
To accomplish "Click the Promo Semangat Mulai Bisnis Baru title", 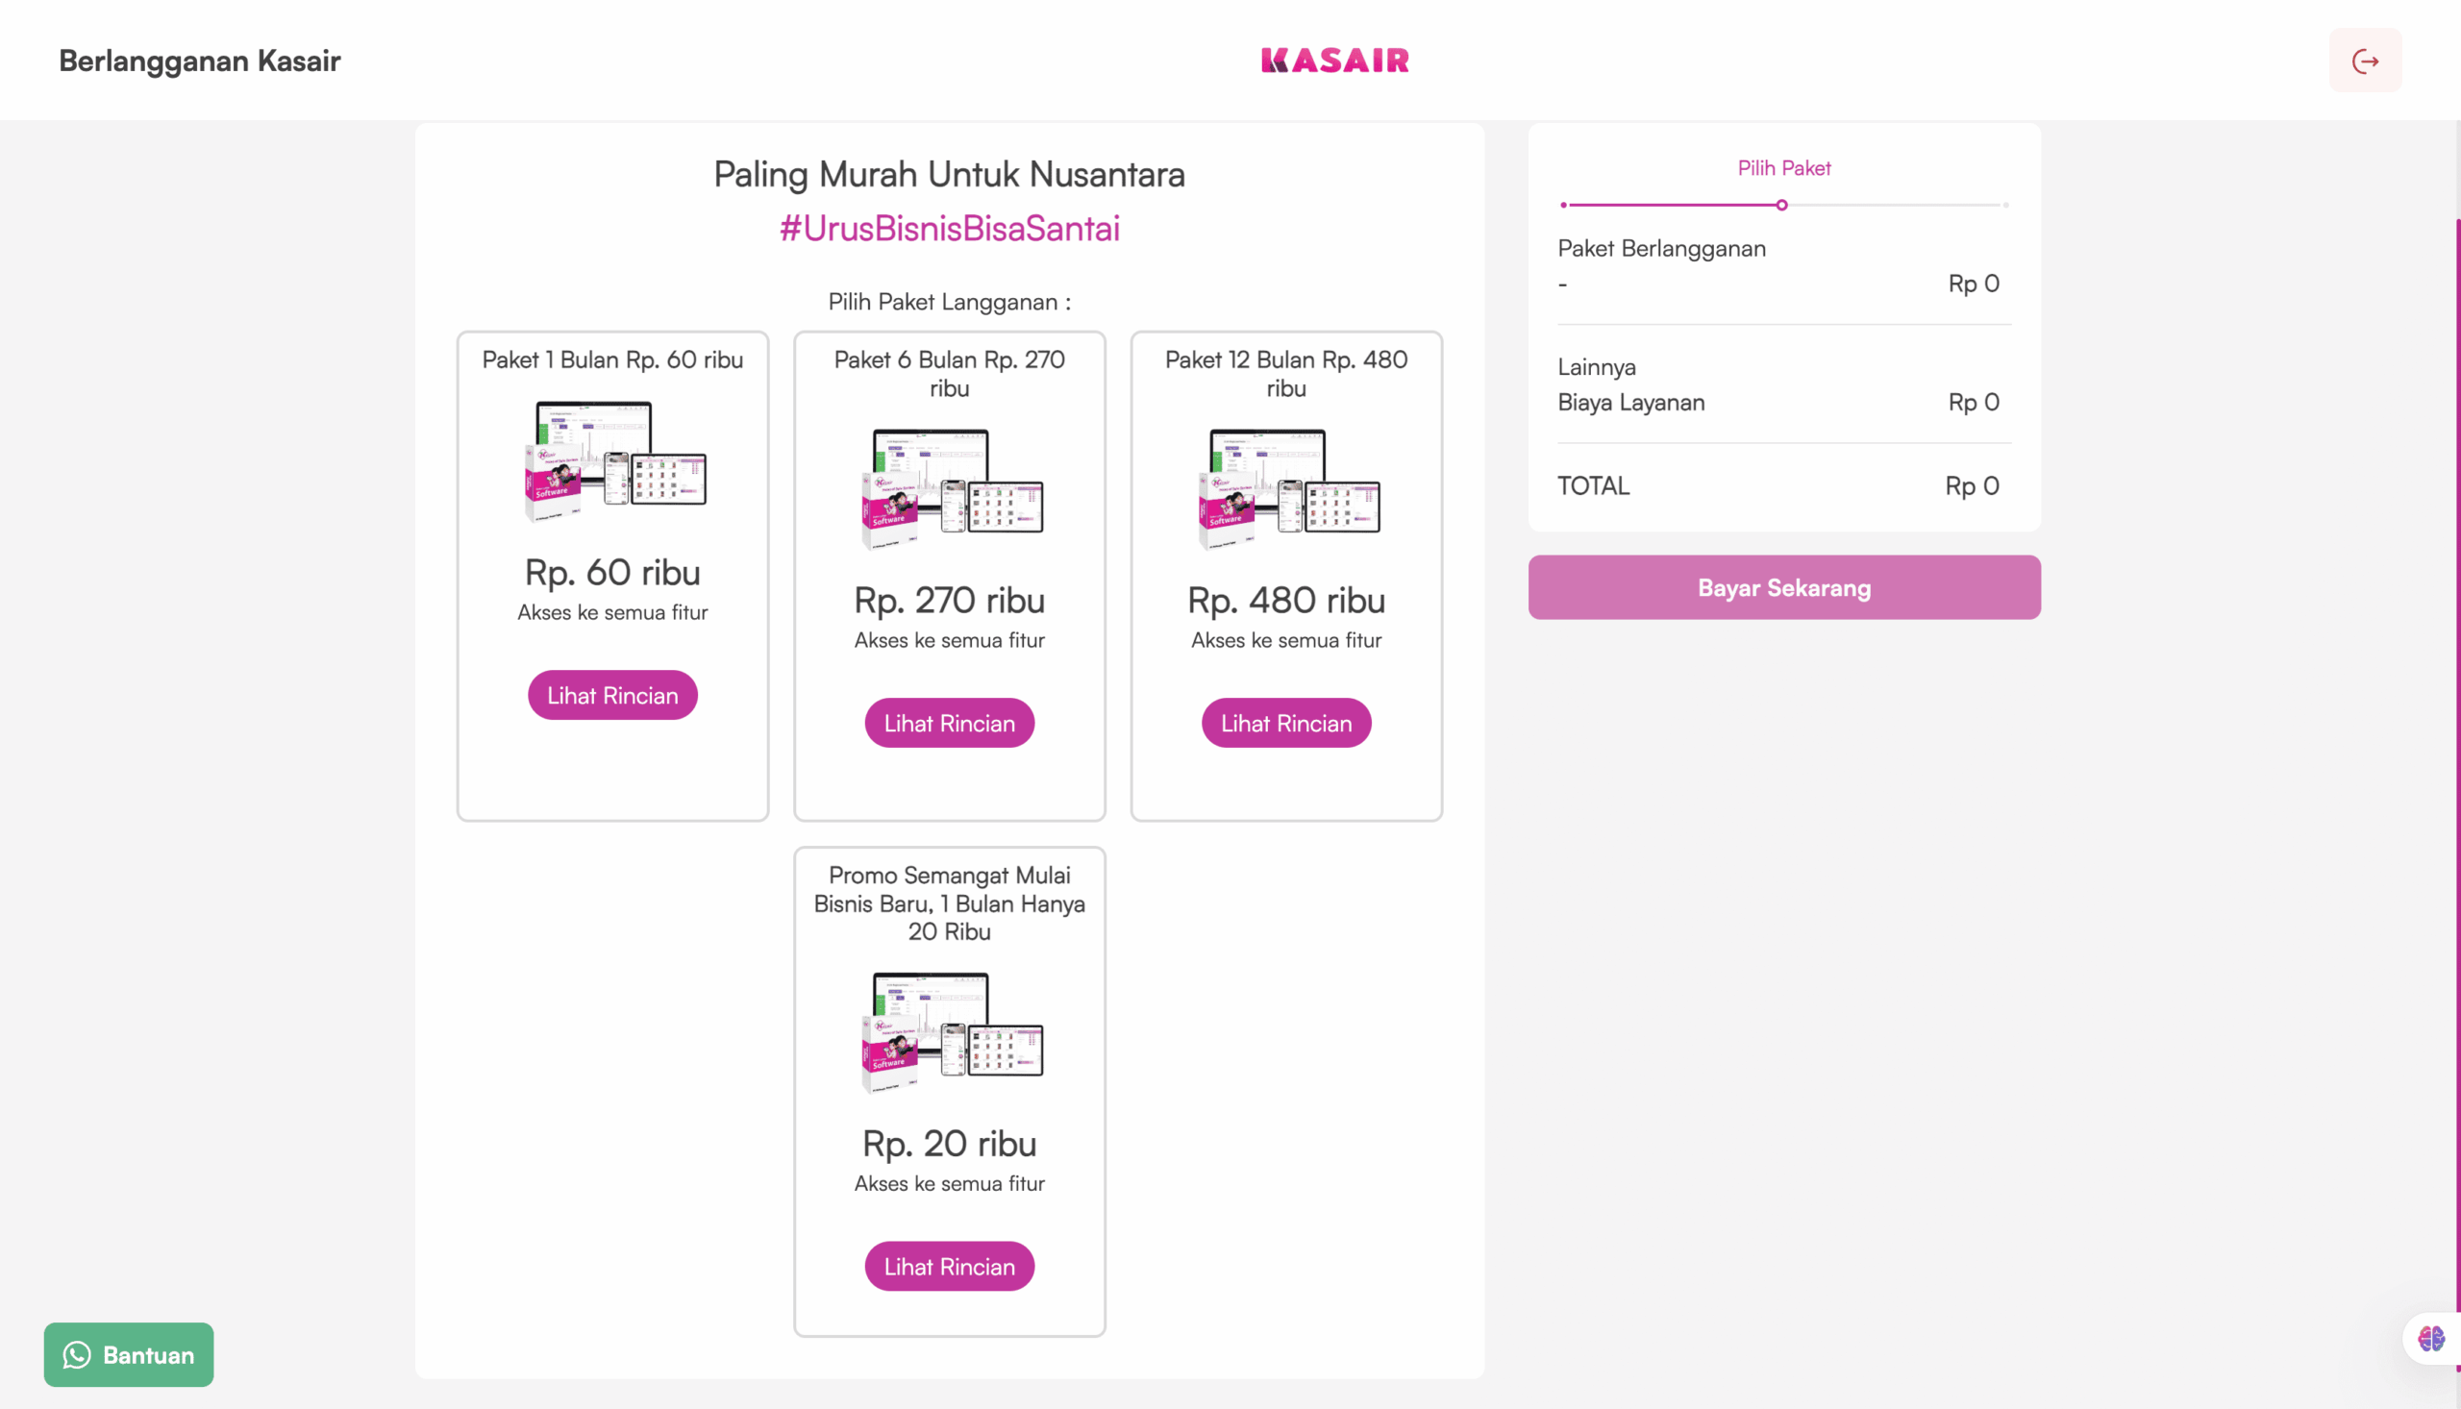I will (x=950, y=902).
